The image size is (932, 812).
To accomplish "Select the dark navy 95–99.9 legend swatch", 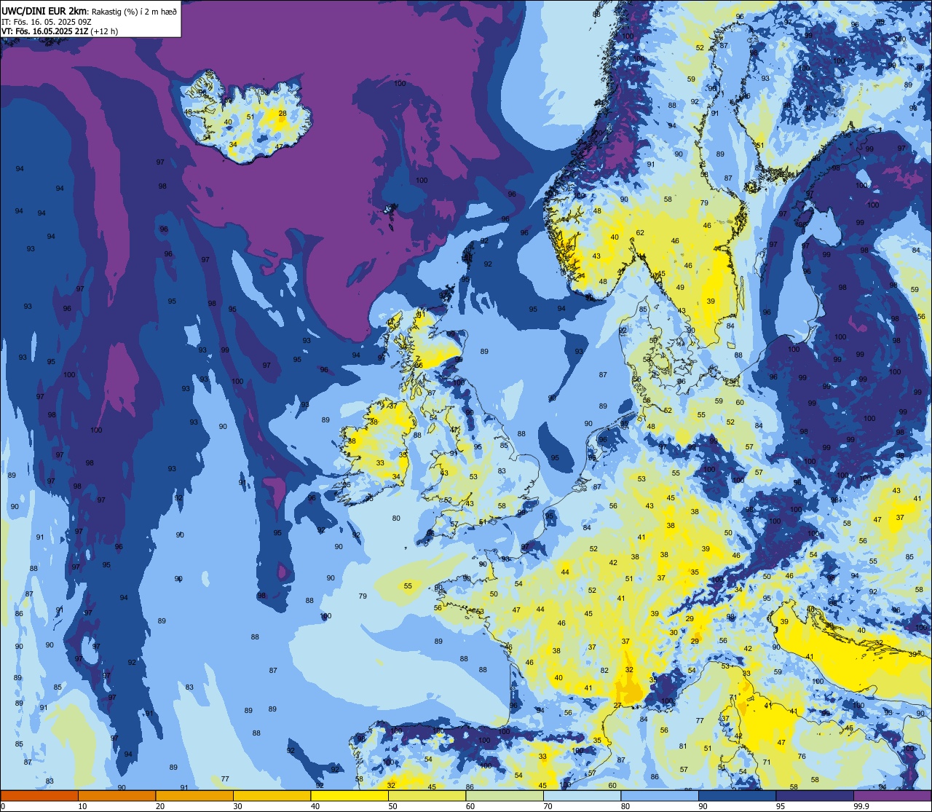I will point(815,795).
